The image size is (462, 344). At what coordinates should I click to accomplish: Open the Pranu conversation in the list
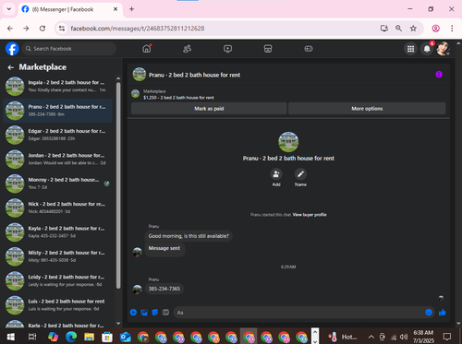click(57, 111)
